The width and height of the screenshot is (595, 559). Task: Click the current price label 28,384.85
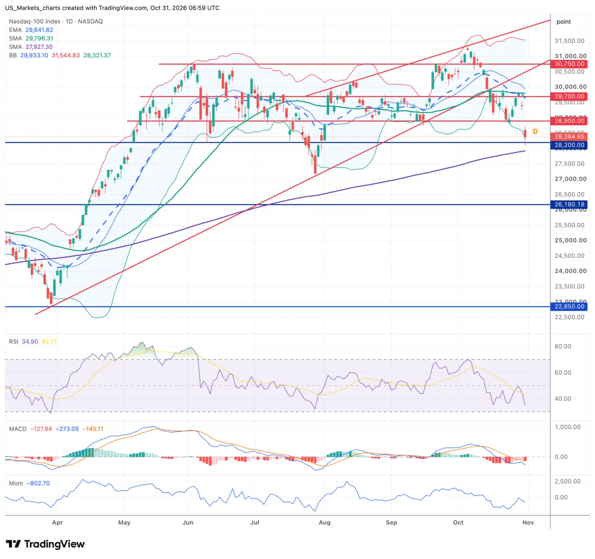coord(569,137)
